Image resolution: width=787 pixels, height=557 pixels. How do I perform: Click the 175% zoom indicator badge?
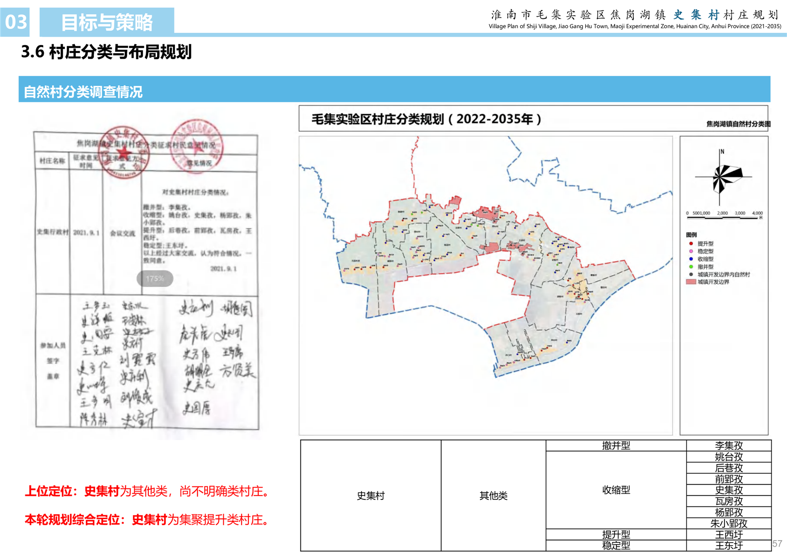[x=155, y=278]
